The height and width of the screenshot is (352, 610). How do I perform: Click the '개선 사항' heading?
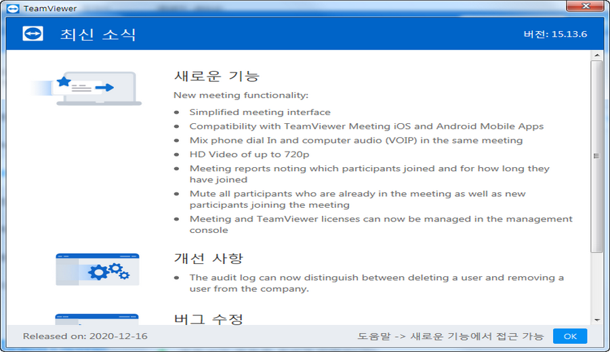209,259
